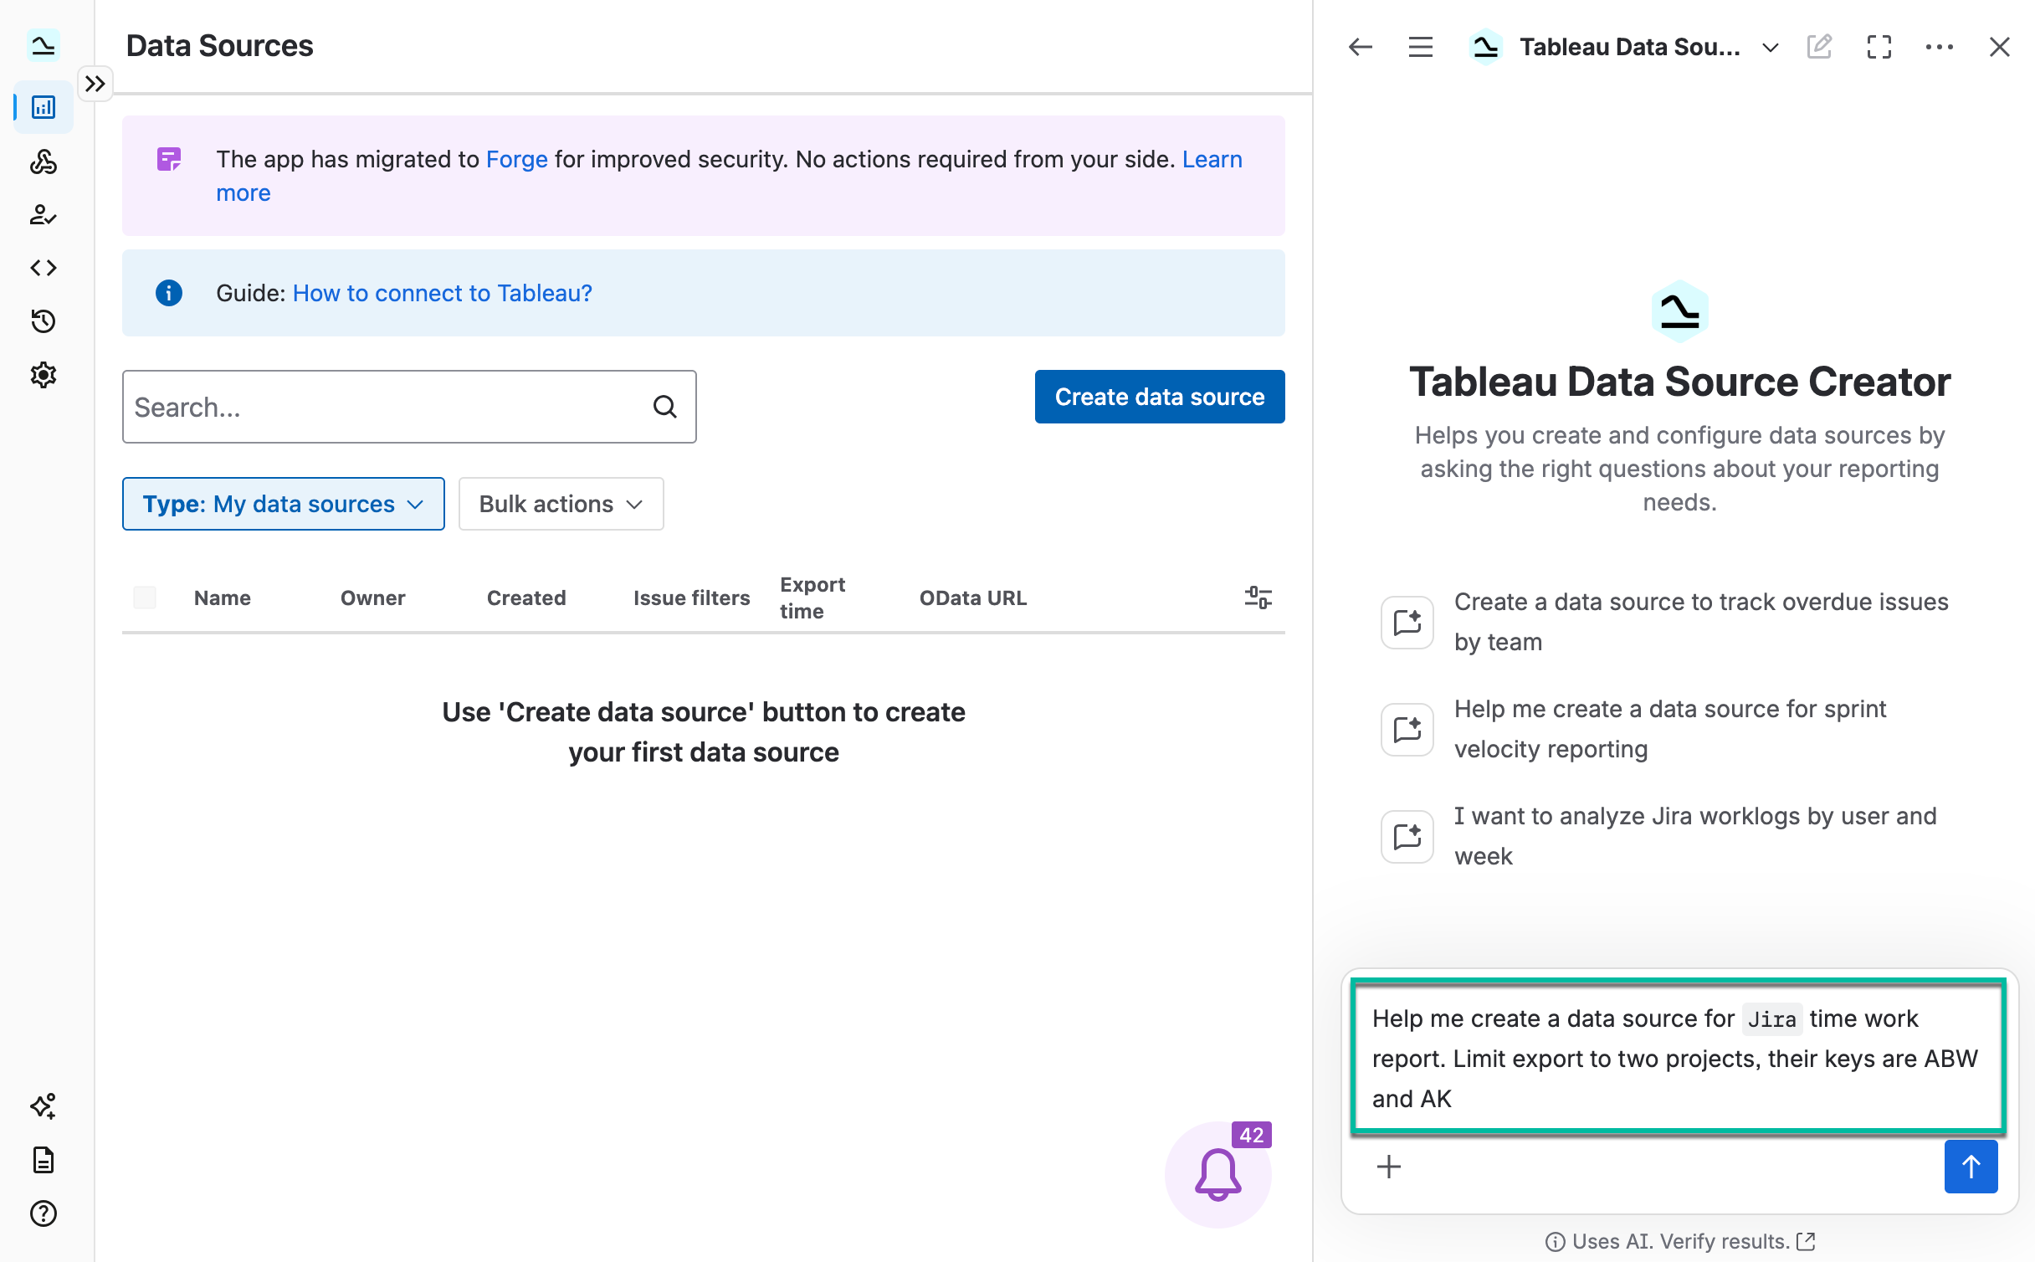Expand the collapsed sidebar with double-chevron

(x=95, y=84)
